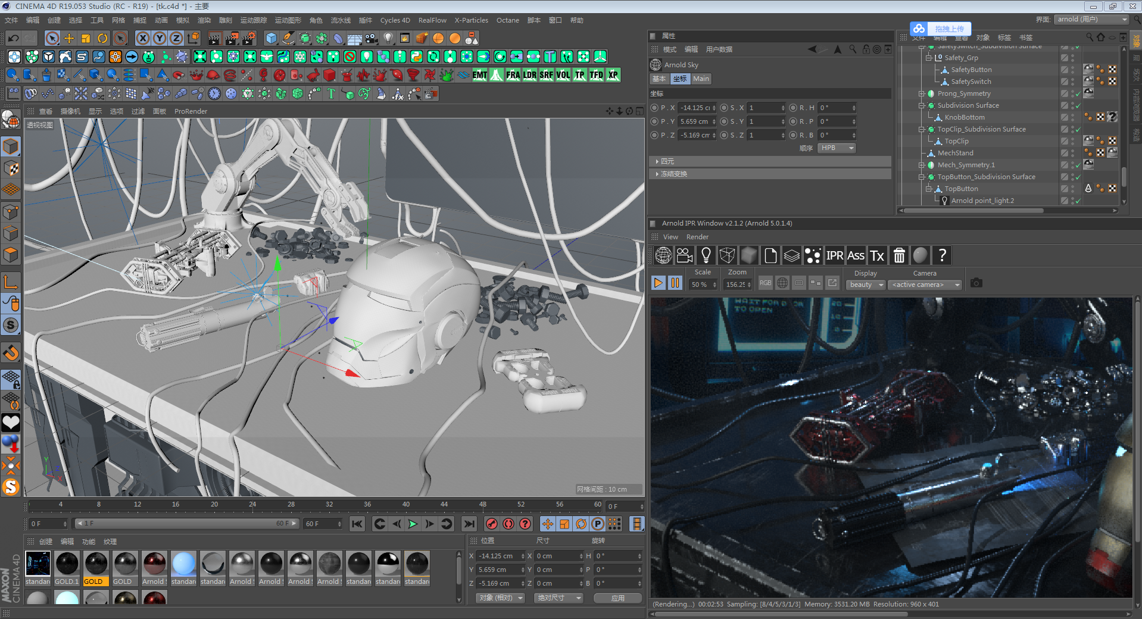Play the timeline animation forward
This screenshot has height=619, width=1142.
[x=413, y=524]
